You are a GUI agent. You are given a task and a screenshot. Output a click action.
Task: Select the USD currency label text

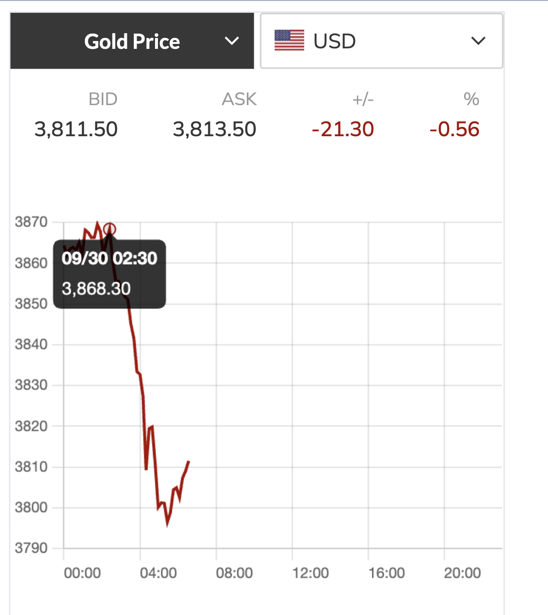pos(335,41)
